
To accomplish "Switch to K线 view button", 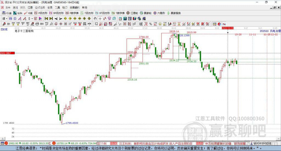I will point(28,13).
